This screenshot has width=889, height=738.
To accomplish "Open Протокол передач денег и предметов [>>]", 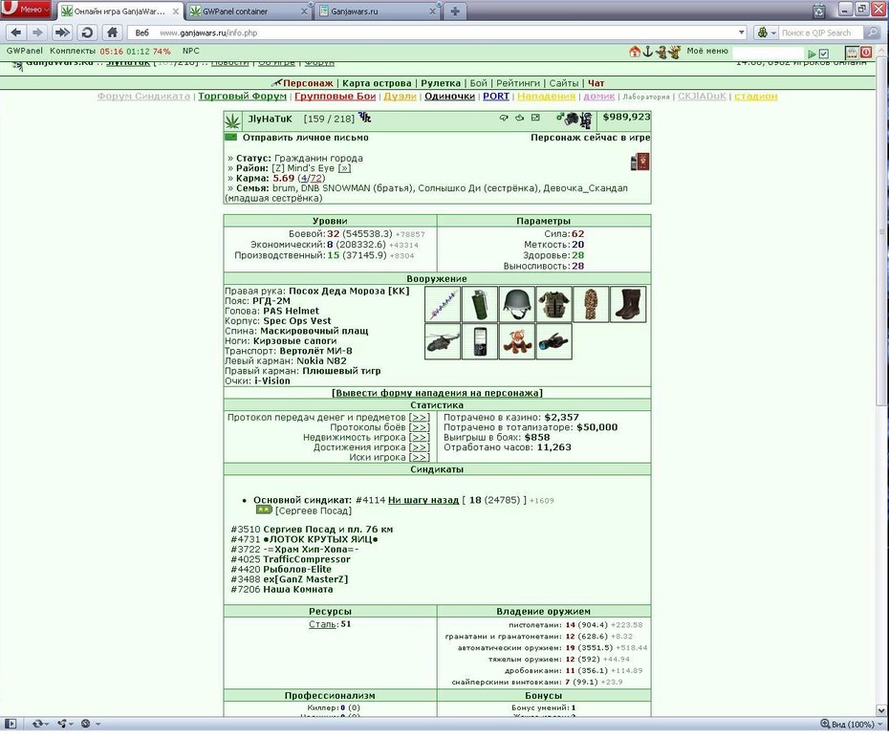I will click(x=419, y=417).
